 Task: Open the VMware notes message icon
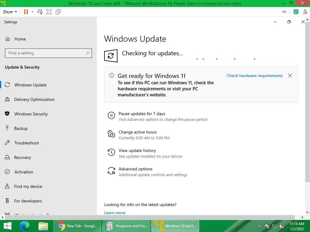click(x=296, y=12)
